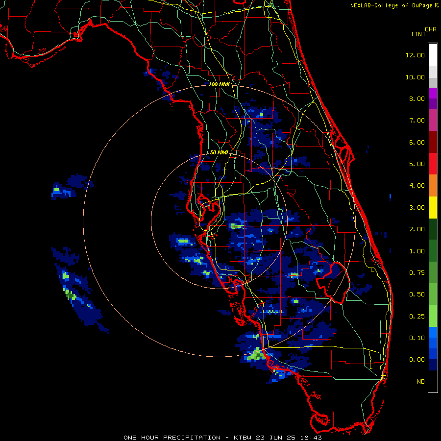
Task: Select the 0.25 legend value
Action: 417,317
